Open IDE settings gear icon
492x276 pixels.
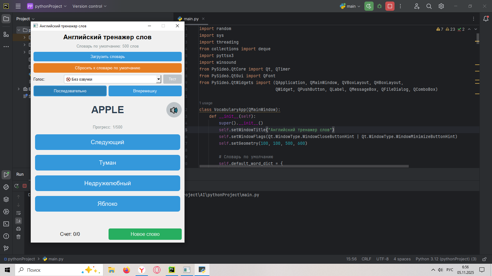click(441, 6)
